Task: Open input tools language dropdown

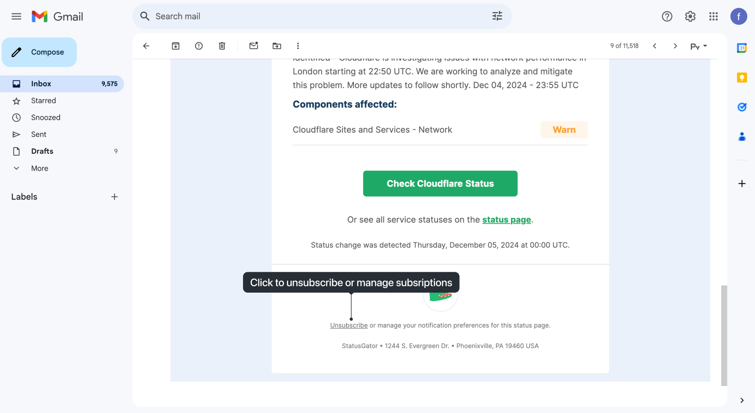Action: [x=699, y=46]
